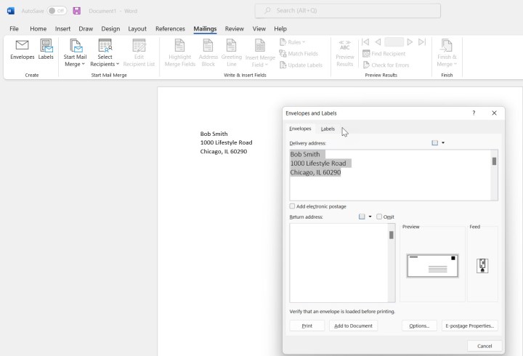
Task: Open the Review ribbon tab
Action: tap(234, 28)
